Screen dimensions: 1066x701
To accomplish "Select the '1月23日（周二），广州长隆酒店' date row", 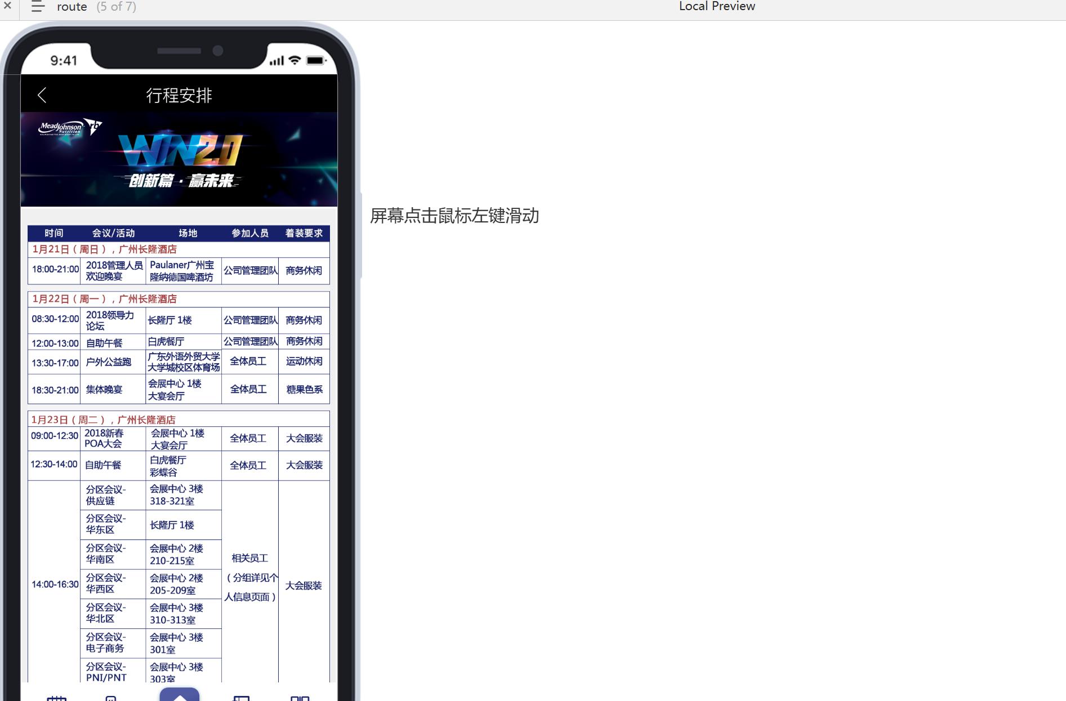I will point(179,420).
